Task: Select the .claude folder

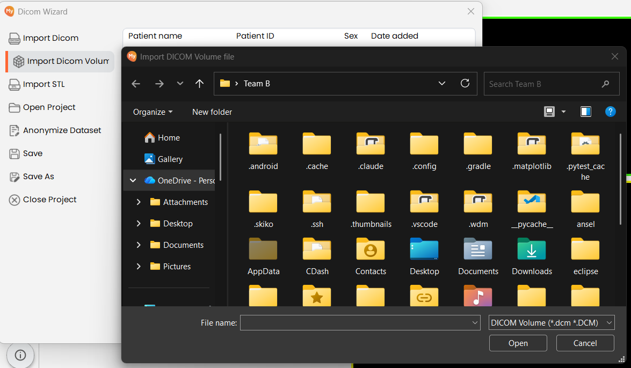Action: (371, 151)
